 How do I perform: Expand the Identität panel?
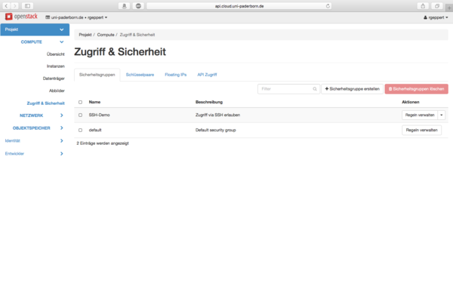click(34, 140)
